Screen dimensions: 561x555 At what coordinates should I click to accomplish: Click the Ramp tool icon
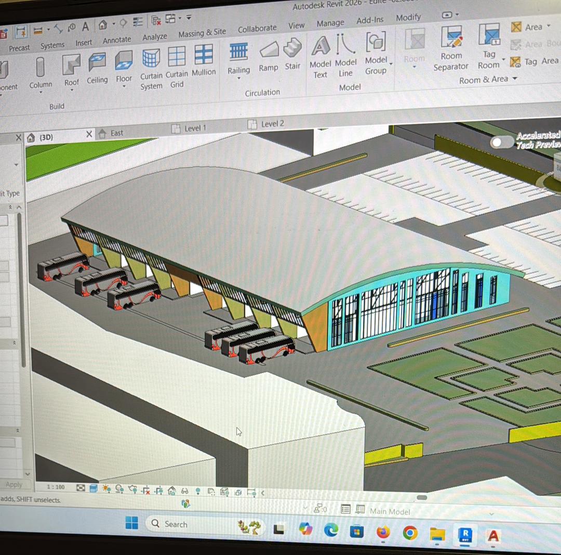click(x=269, y=56)
